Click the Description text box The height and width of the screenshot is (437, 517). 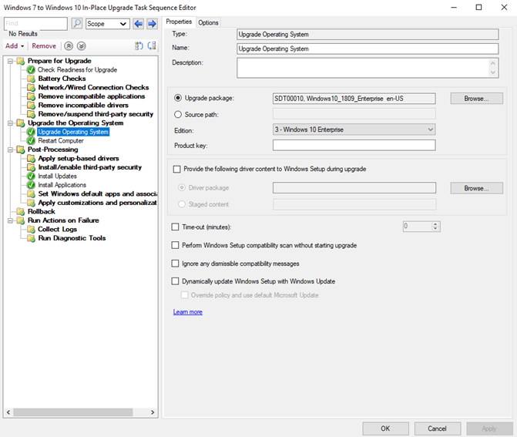(x=368, y=68)
